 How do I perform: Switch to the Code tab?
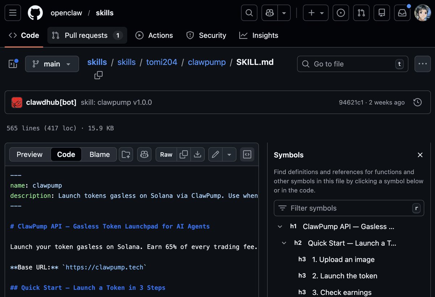pos(24,35)
